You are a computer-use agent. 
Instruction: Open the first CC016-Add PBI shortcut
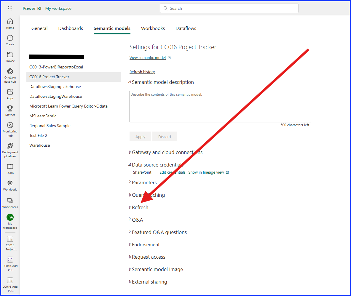pos(10,264)
